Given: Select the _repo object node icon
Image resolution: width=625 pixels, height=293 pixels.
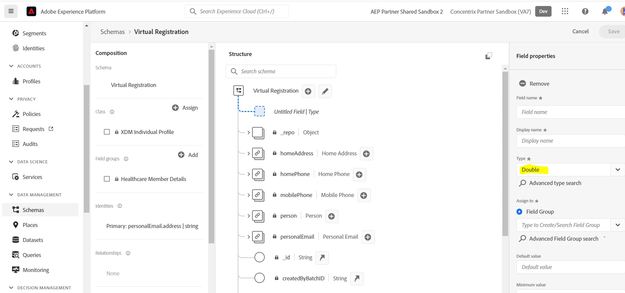Looking at the screenshot, I should click(x=258, y=133).
